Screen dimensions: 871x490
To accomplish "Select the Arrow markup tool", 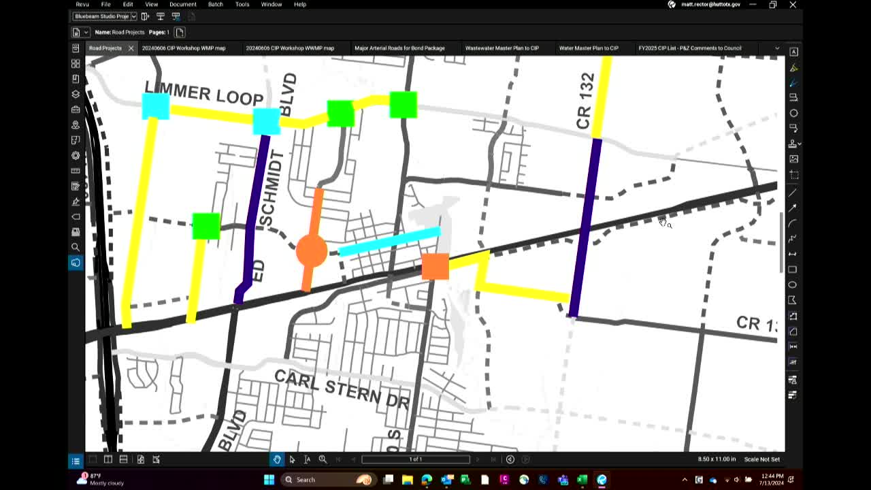I will (x=793, y=208).
